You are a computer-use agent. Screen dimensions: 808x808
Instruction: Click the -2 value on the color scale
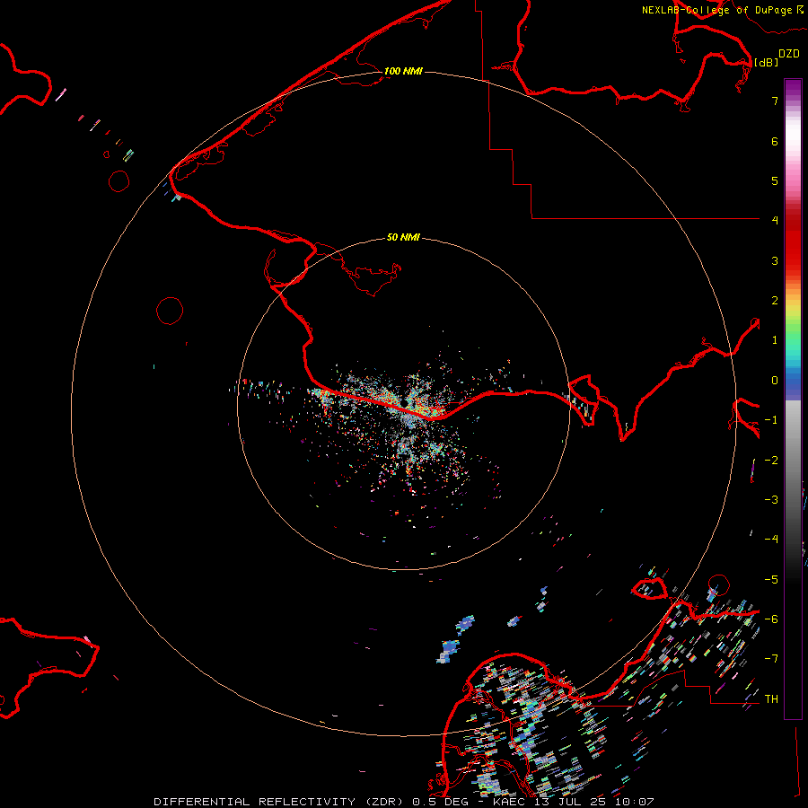pyautogui.click(x=771, y=461)
